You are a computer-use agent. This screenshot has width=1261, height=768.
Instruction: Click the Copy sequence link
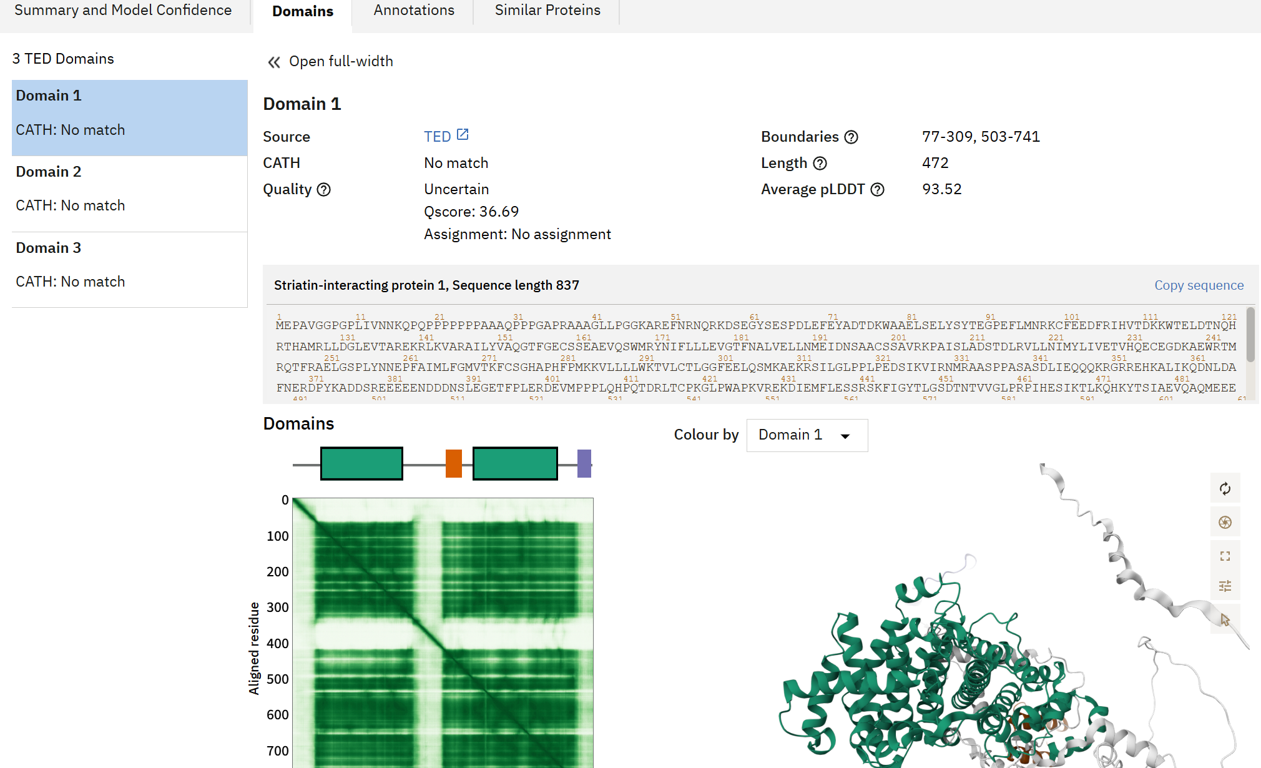click(x=1198, y=285)
